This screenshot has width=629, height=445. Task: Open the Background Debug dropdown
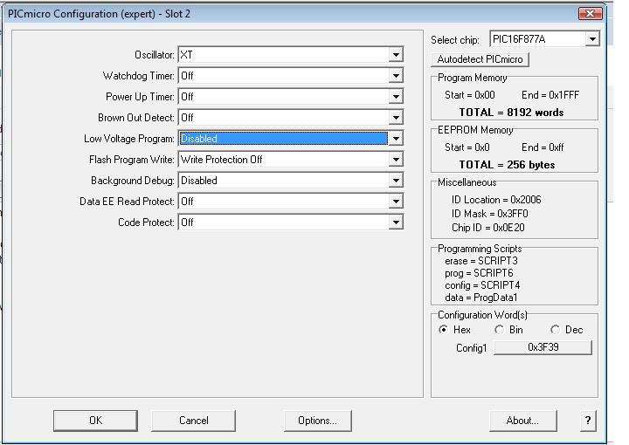396,181
